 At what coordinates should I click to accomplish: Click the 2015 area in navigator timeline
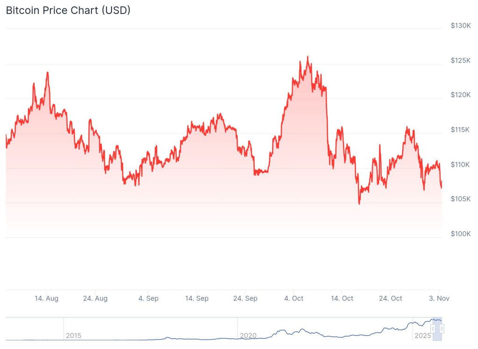(x=73, y=335)
